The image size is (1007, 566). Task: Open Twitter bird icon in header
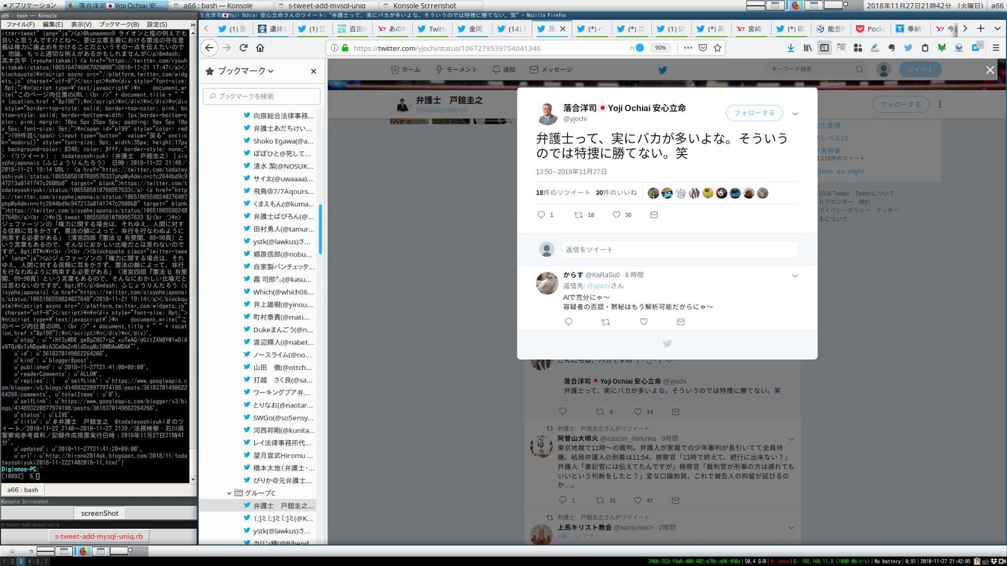point(662,70)
